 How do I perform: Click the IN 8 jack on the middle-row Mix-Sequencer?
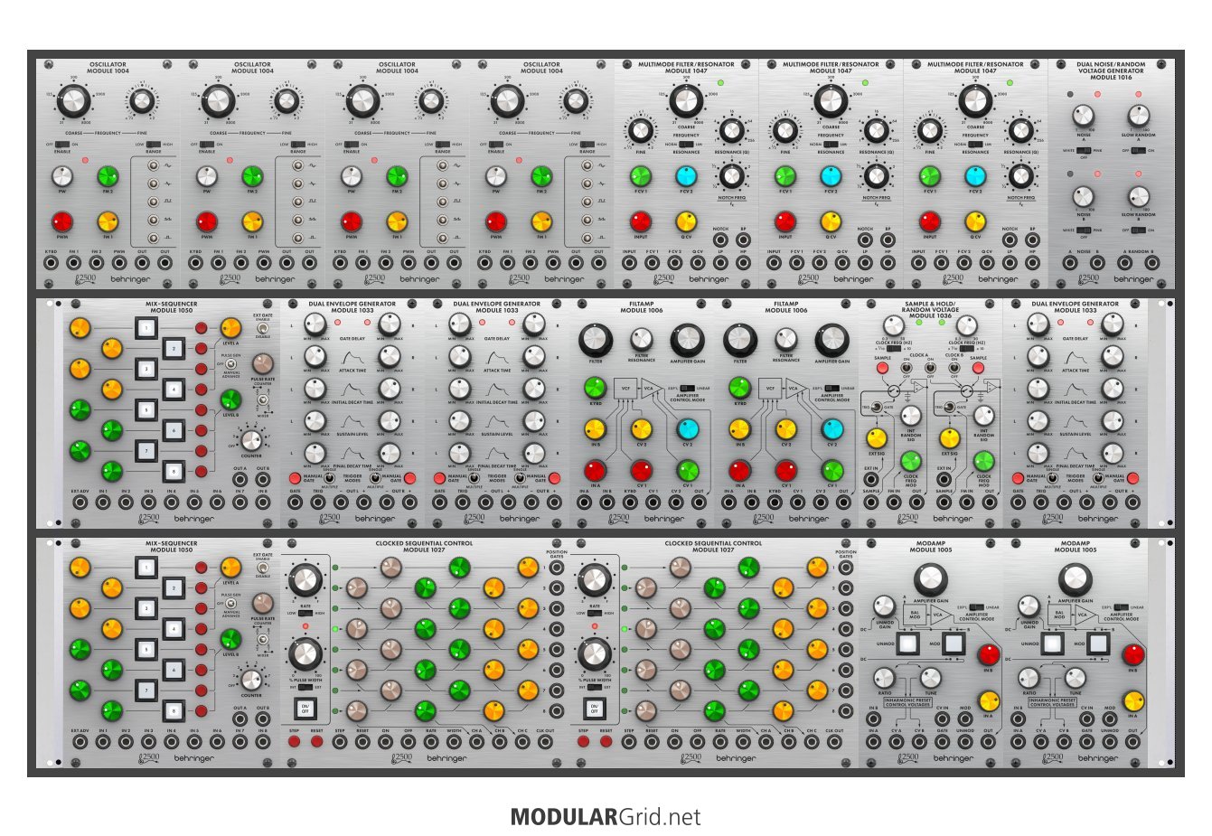(262, 503)
